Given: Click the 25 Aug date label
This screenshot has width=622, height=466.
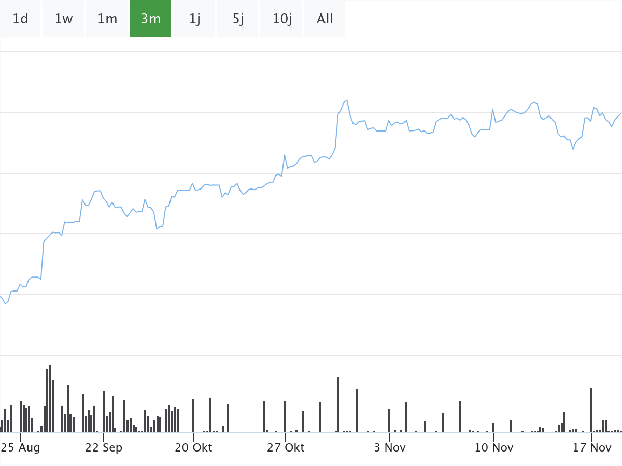Looking at the screenshot, I should (x=20, y=448).
